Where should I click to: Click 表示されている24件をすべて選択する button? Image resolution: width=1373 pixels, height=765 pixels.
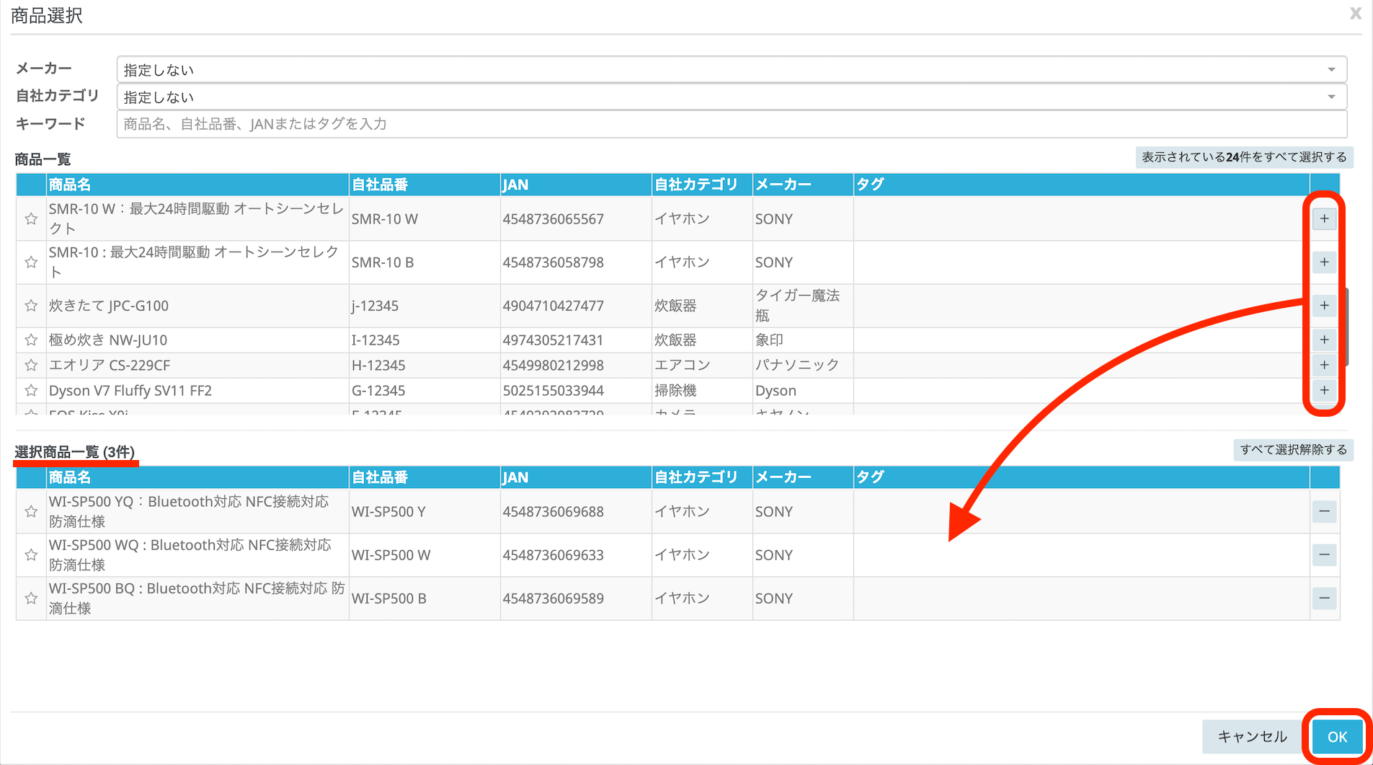point(1243,157)
